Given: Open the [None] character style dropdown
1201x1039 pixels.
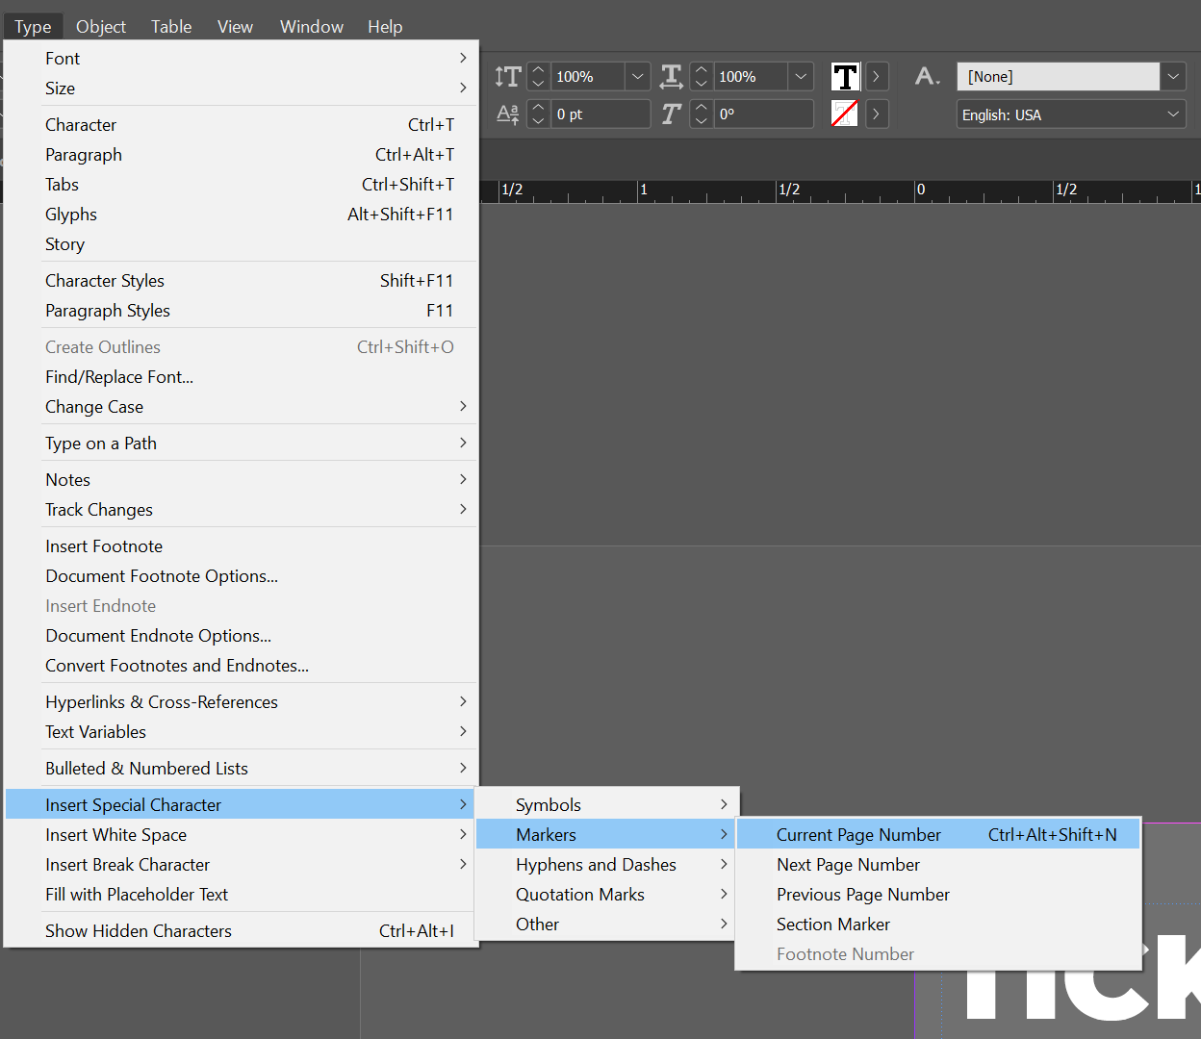Looking at the screenshot, I should click(x=1172, y=76).
